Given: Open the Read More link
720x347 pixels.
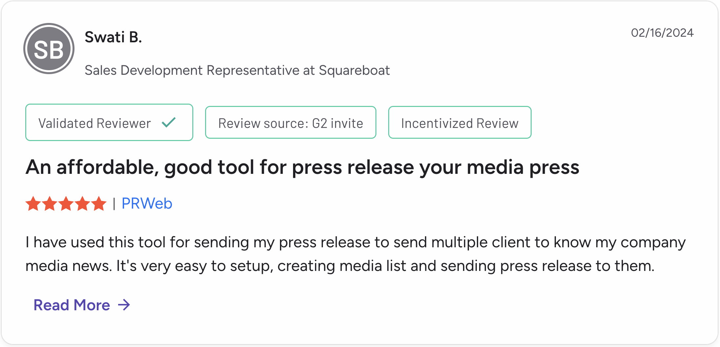Looking at the screenshot, I should click(x=82, y=305).
